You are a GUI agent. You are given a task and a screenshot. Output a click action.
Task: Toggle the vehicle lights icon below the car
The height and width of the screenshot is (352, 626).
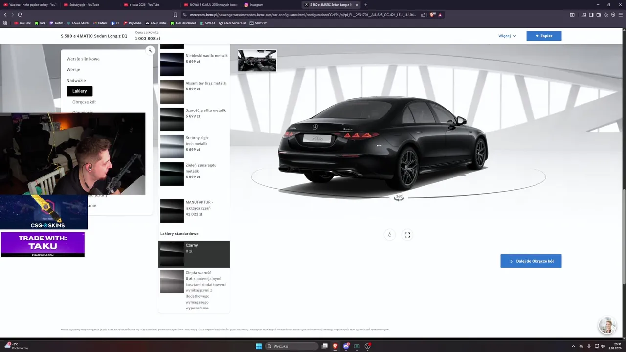(x=390, y=235)
